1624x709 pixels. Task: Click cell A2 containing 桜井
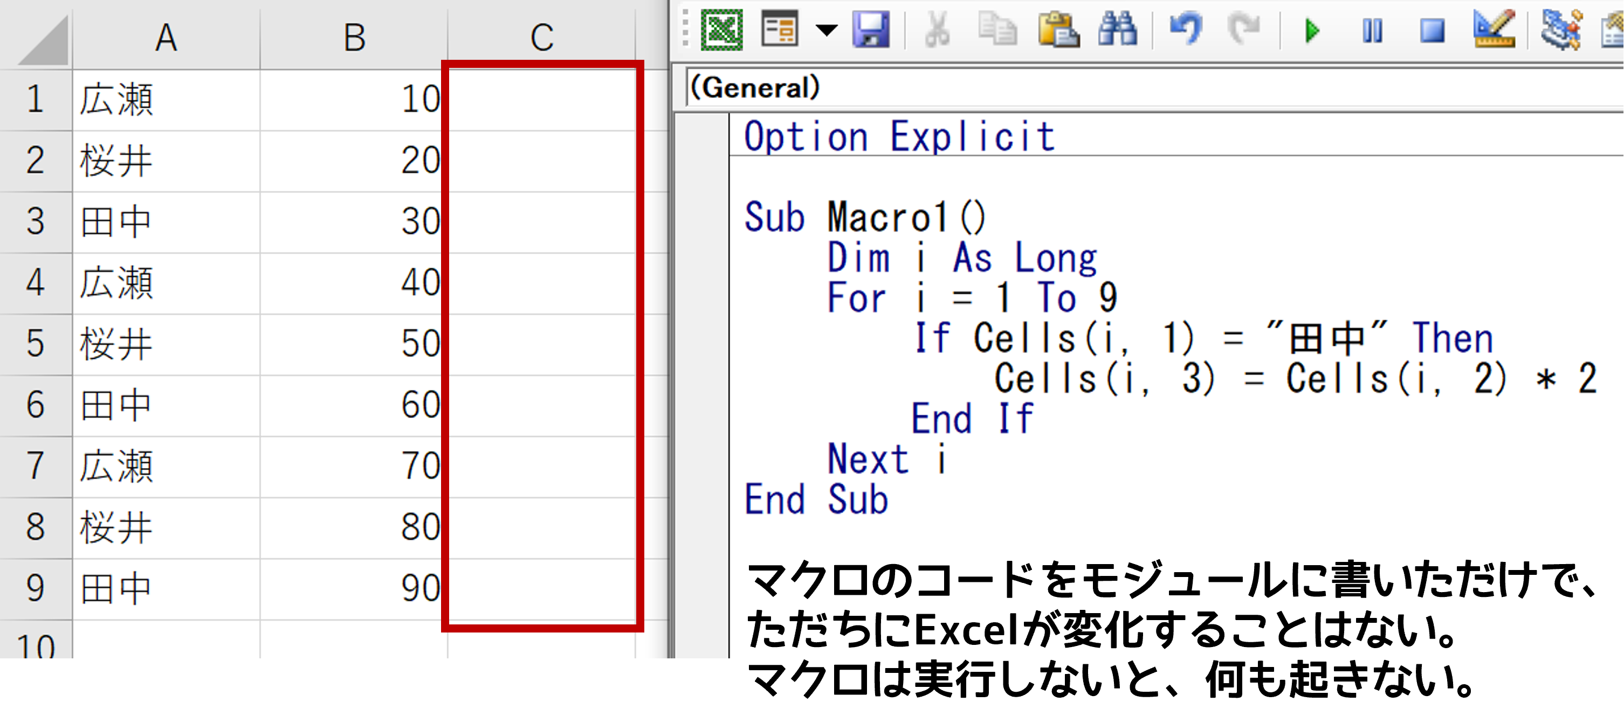(x=167, y=161)
